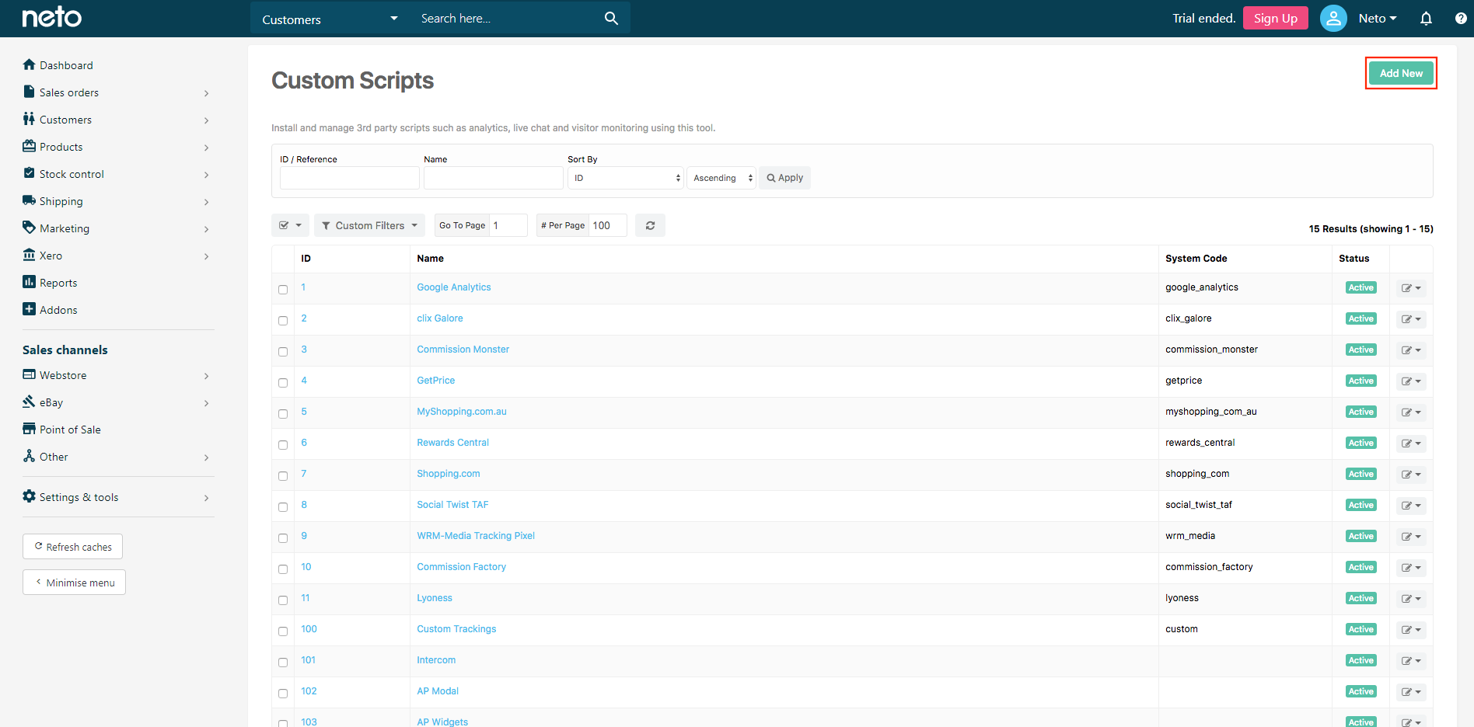
Task: Focus the Go To Page number field
Action: click(508, 225)
